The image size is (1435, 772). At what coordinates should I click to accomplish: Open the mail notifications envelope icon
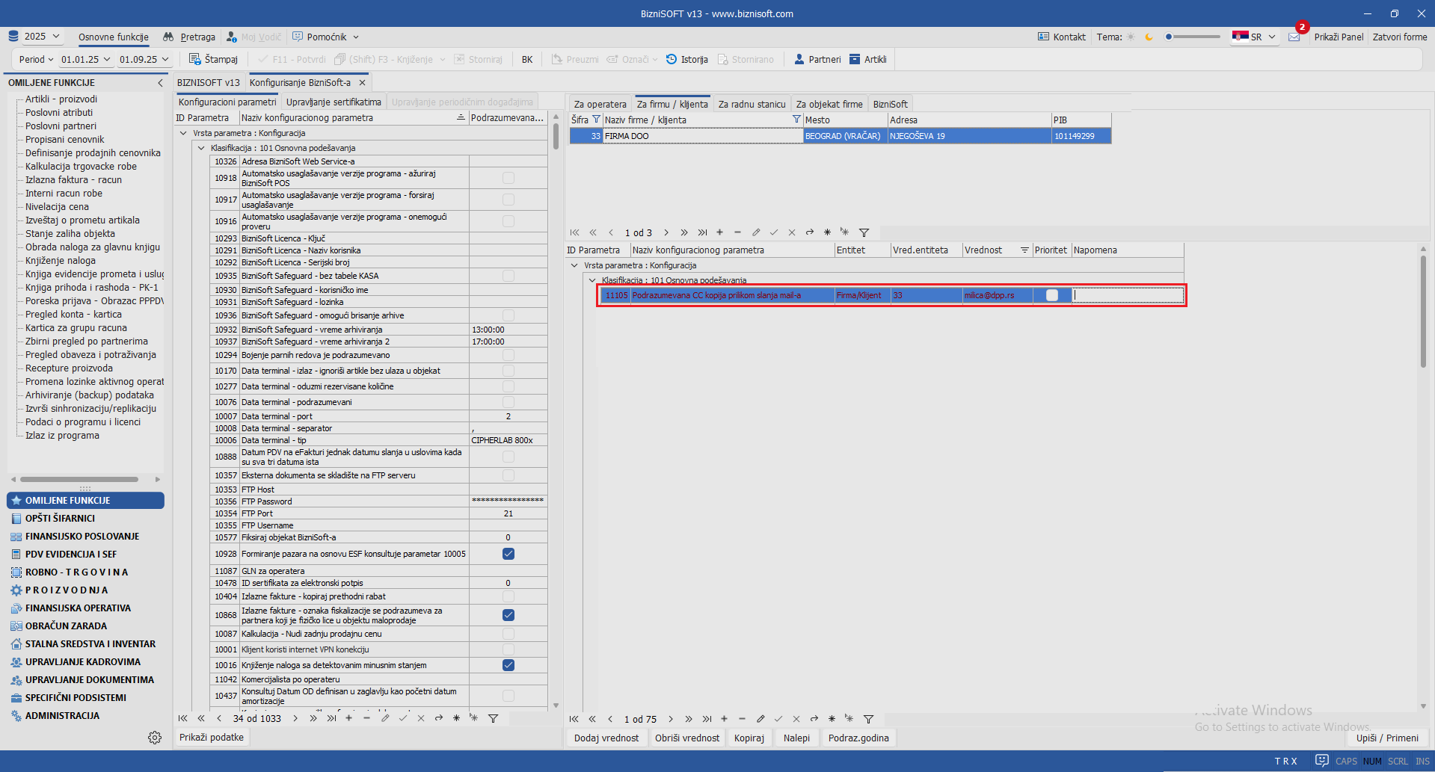1294,37
